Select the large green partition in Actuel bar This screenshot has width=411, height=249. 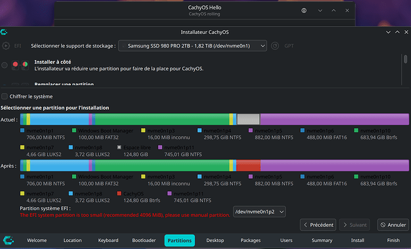pos(161,119)
